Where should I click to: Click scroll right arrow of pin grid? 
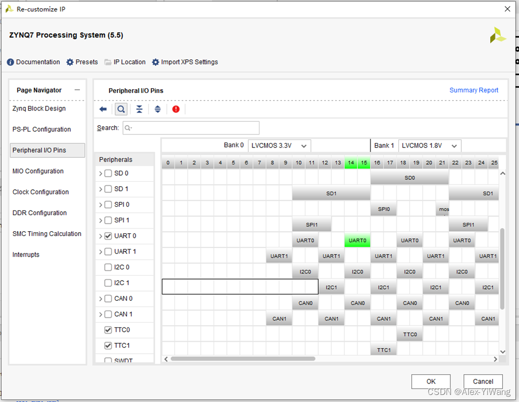click(x=495, y=359)
